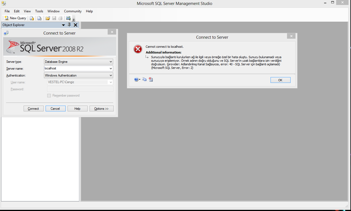
Task: Click the Analysis Services query toolbar icon
Action: pos(40,18)
